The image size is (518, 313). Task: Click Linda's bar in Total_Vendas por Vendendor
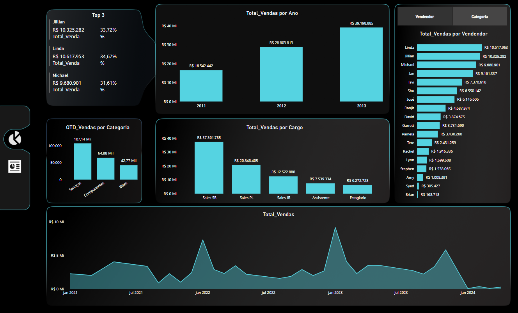(x=449, y=48)
